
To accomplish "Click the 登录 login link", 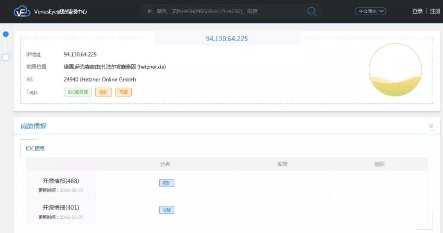I will point(417,11).
